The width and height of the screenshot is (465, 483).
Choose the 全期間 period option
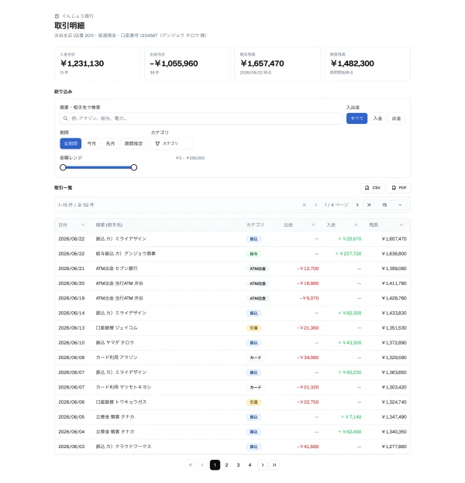(71, 143)
